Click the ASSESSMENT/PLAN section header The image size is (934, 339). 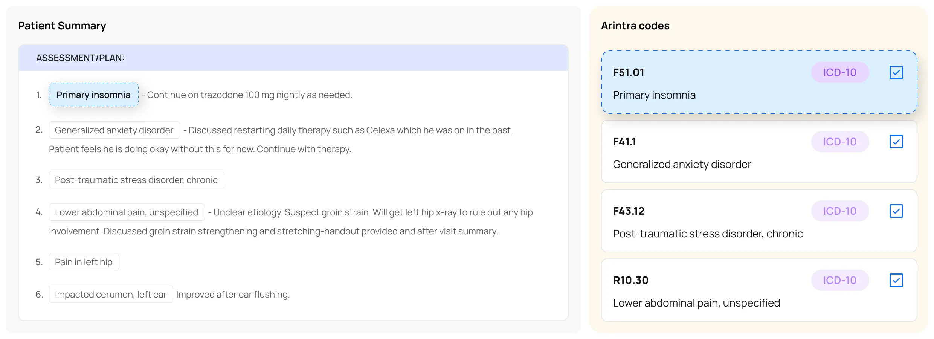point(80,58)
